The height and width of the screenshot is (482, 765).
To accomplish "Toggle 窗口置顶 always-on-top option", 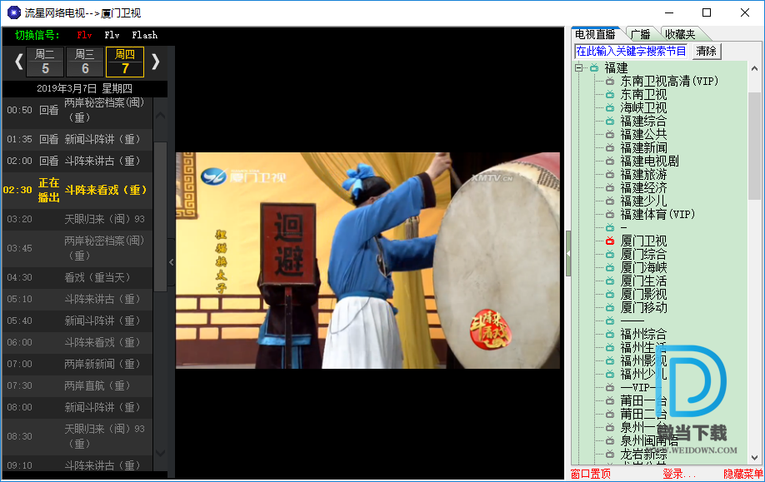I will [590, 474].
